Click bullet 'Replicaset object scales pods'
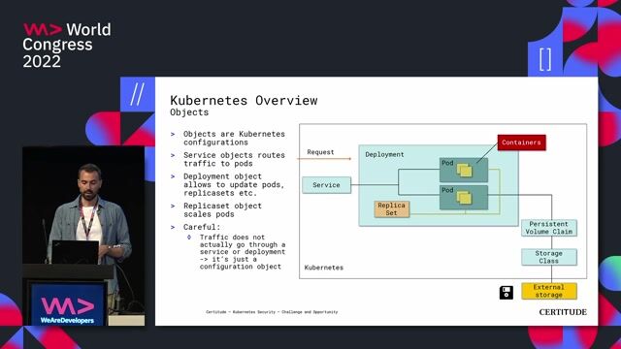This screenshot has height=349, width=621. (222, 209)
